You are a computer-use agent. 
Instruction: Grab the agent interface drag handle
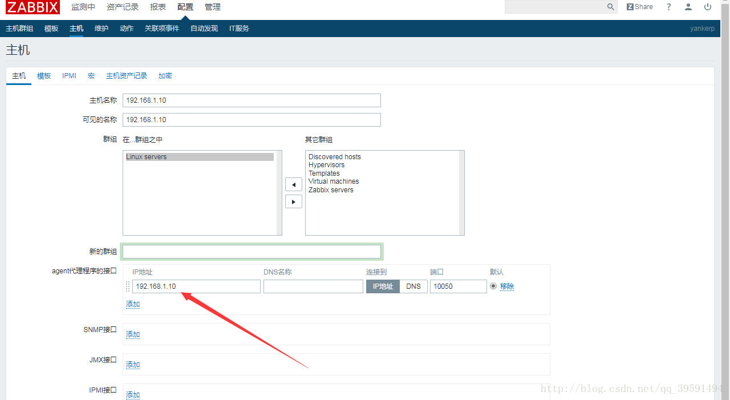(128, 286)
